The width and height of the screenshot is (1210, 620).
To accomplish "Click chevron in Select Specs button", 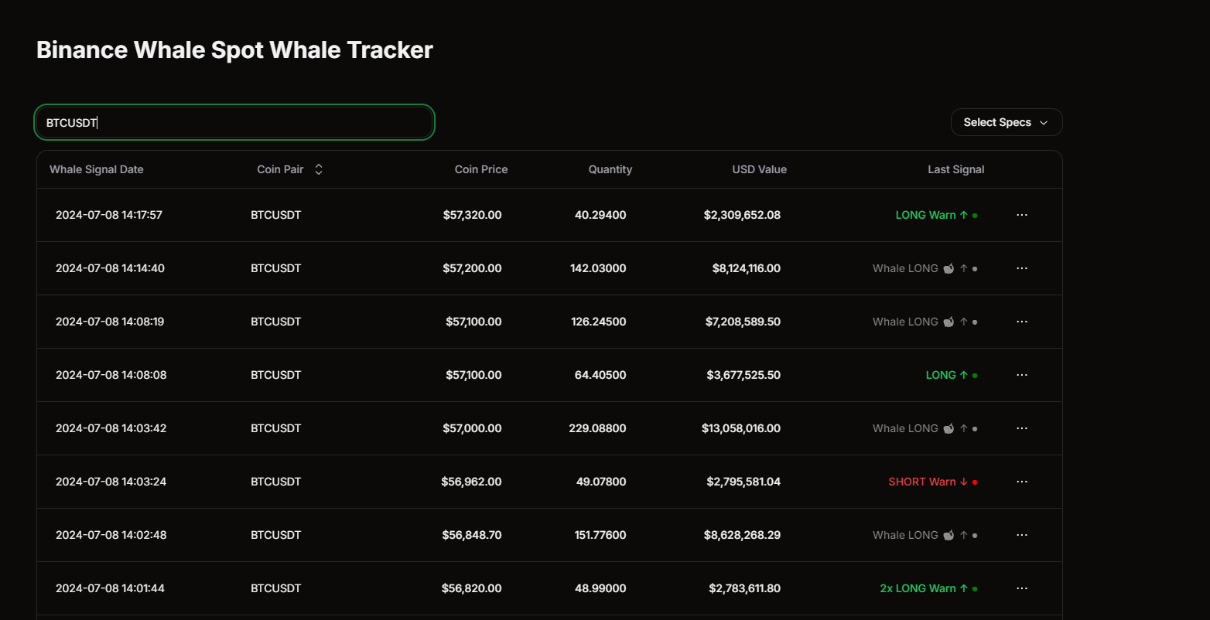I will pyautogui.click(x=1043, y=123).
